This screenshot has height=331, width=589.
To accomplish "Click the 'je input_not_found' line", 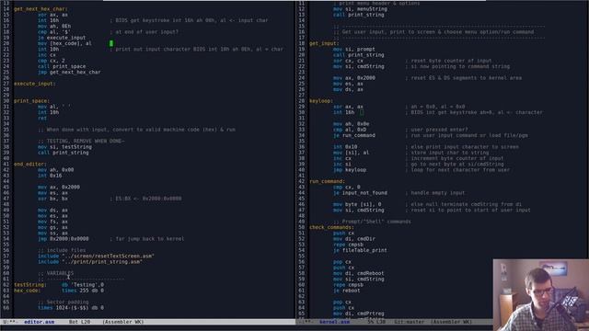I will [360, 193].
